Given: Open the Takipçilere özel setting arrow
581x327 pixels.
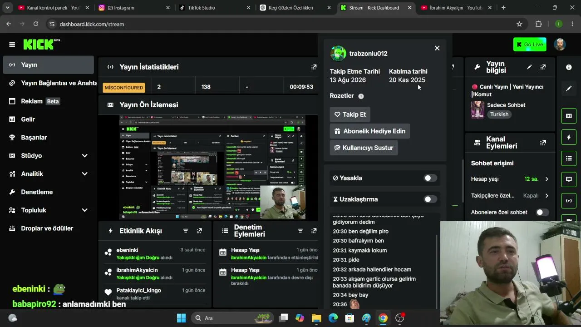Looking at the screenshot, I should pyautogui.click(x=547, y=196).
